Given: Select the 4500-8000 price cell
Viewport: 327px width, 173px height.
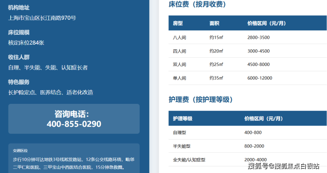Looking at the screenshot, I should point(259,64).
